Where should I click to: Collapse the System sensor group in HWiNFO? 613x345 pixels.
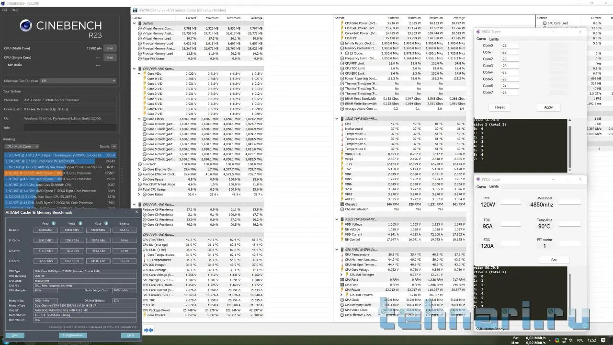click(135, 23)
